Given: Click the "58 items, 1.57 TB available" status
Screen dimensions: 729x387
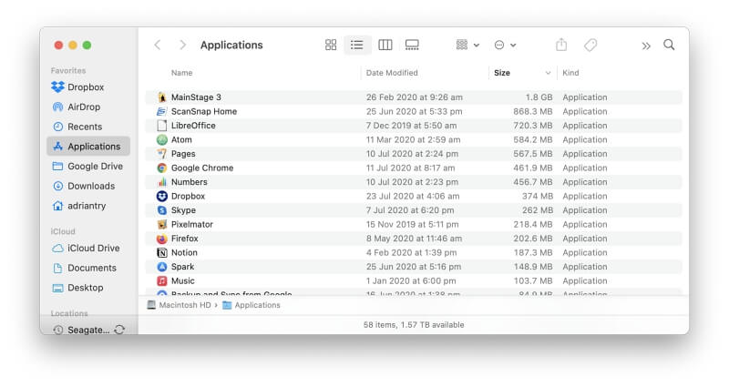Looking at the screenshot, I should click(x=414, y=325).
